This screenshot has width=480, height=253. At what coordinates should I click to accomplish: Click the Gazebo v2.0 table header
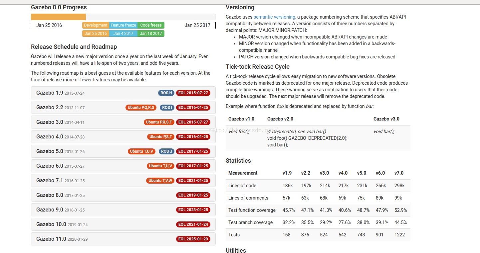pyautogui.click(x=280, y=119)
